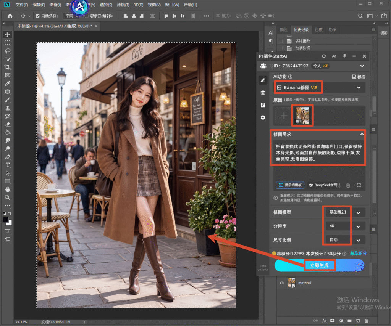Click refresh icon in StartAI plugin header
391x326 pixels.
click(324, 56)
